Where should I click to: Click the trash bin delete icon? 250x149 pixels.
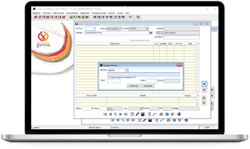tap(149, 114)
